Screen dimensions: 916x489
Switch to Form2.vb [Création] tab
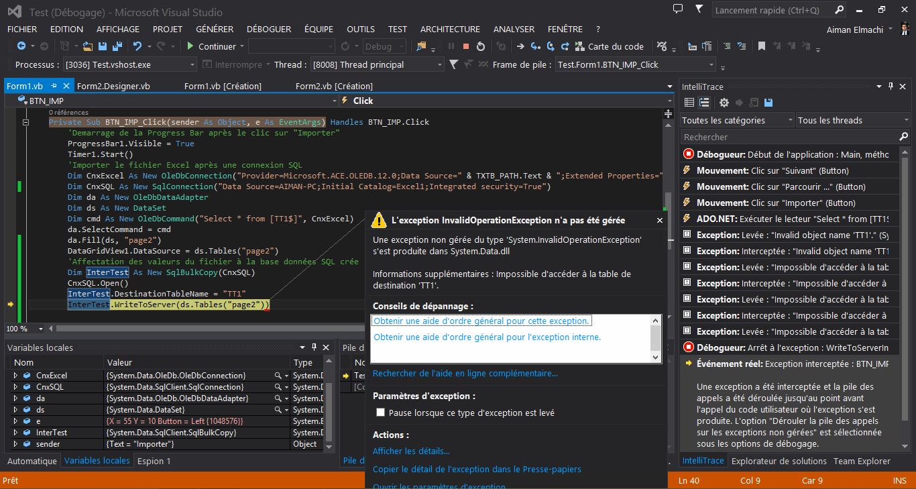[x=334, y=86]
